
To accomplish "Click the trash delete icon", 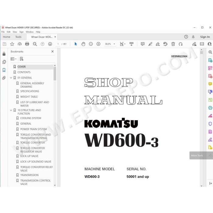I will 173,44.
